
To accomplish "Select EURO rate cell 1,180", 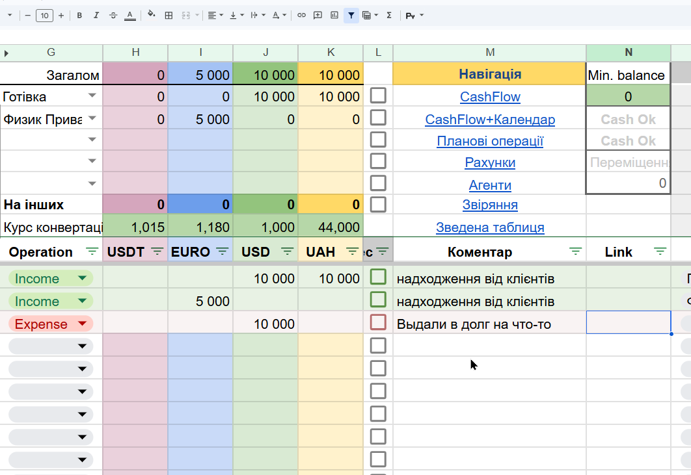I will pyautogui.click(x=200, y=227).
